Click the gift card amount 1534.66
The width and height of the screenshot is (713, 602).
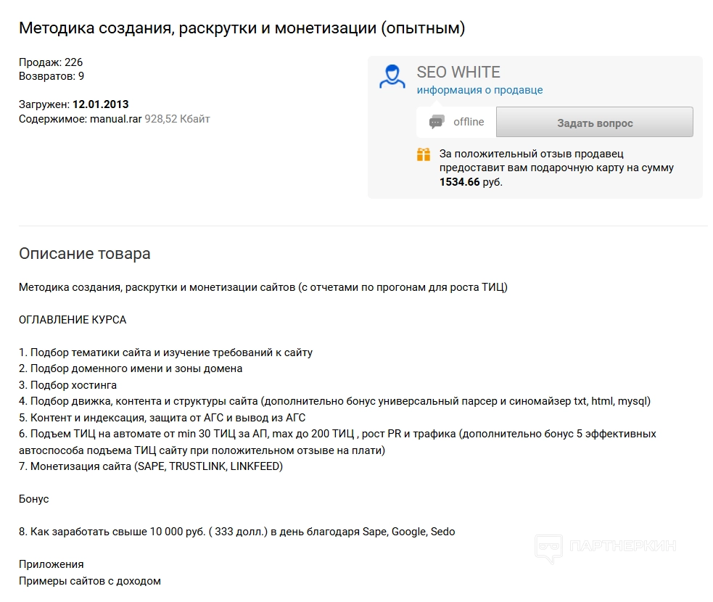(x=460, y=181)
